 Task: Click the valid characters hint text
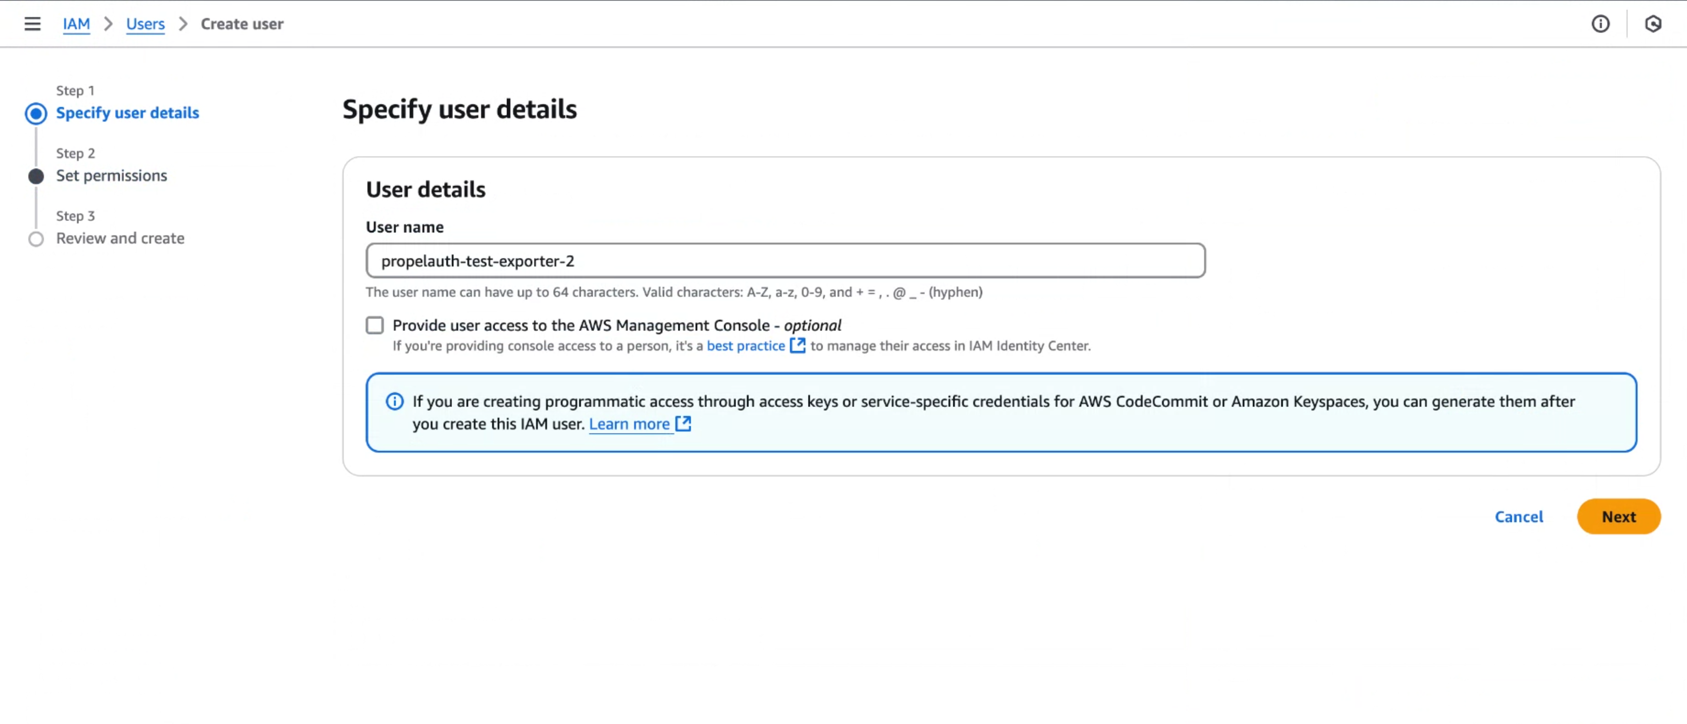674,292
